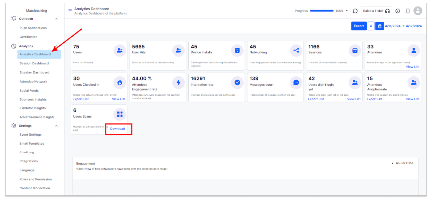Open Email Templates
The image size is (435, 202).
[32, 144]
